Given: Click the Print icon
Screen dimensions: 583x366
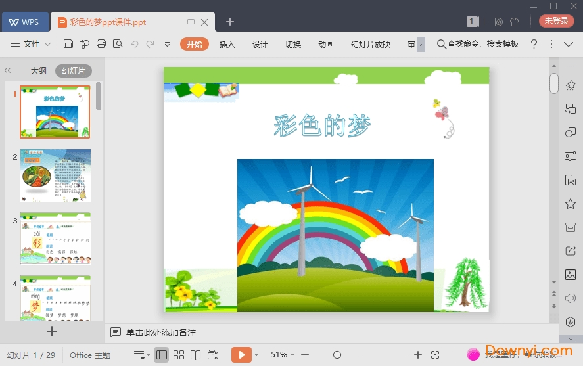Looking at the screenshot, I should 101,44.
